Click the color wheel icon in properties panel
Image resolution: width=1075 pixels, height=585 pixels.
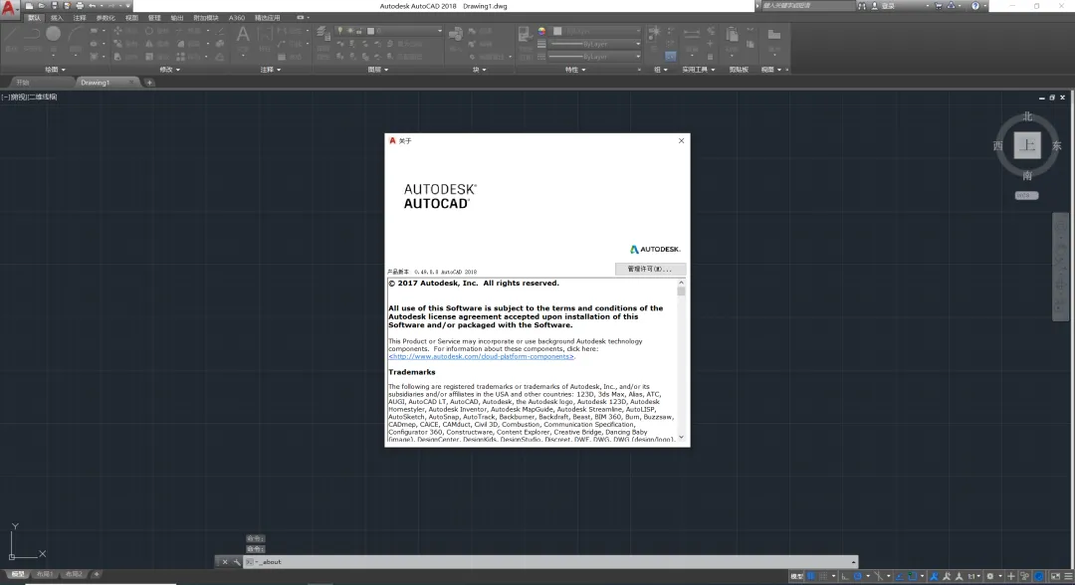[x=541, y=32]
